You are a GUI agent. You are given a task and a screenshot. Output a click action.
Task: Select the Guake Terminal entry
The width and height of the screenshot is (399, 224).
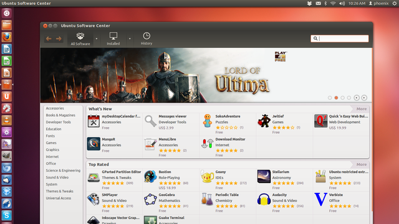tap(171, 220)
